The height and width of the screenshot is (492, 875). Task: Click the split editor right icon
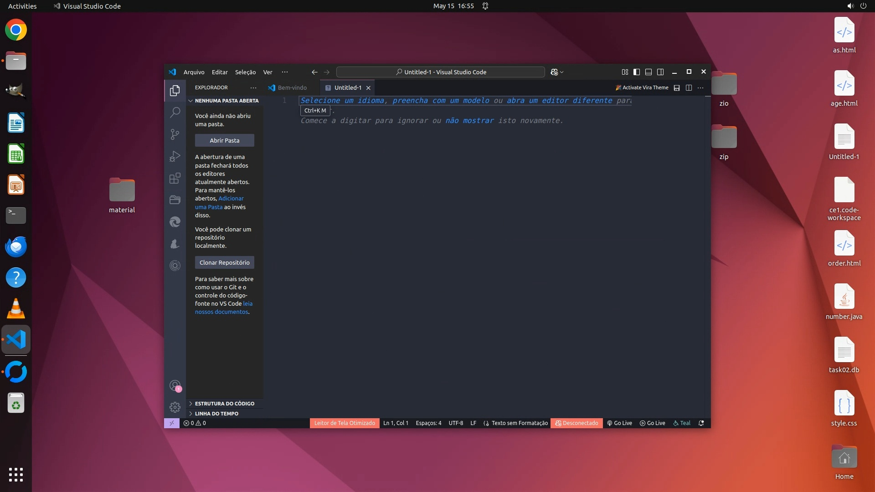coord(689,88)
